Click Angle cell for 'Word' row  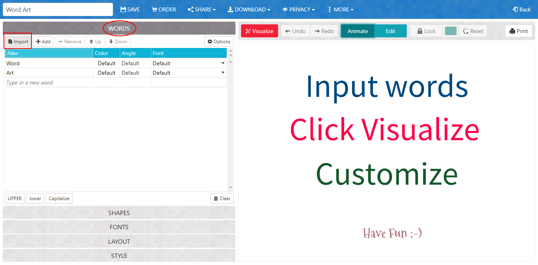tap(135, 63)
